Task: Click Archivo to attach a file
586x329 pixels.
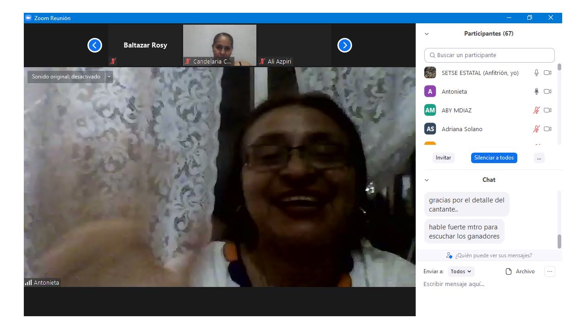Action: (520, 271)
